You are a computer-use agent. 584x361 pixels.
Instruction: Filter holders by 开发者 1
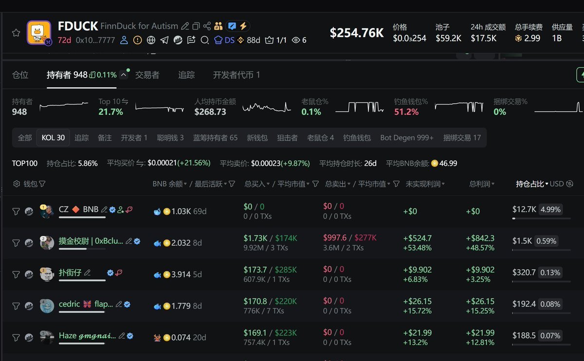[x=134, y=138]
